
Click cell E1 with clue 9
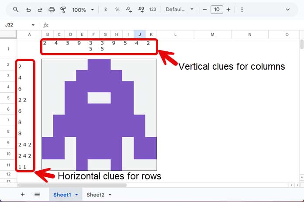[x=82, y=49]
